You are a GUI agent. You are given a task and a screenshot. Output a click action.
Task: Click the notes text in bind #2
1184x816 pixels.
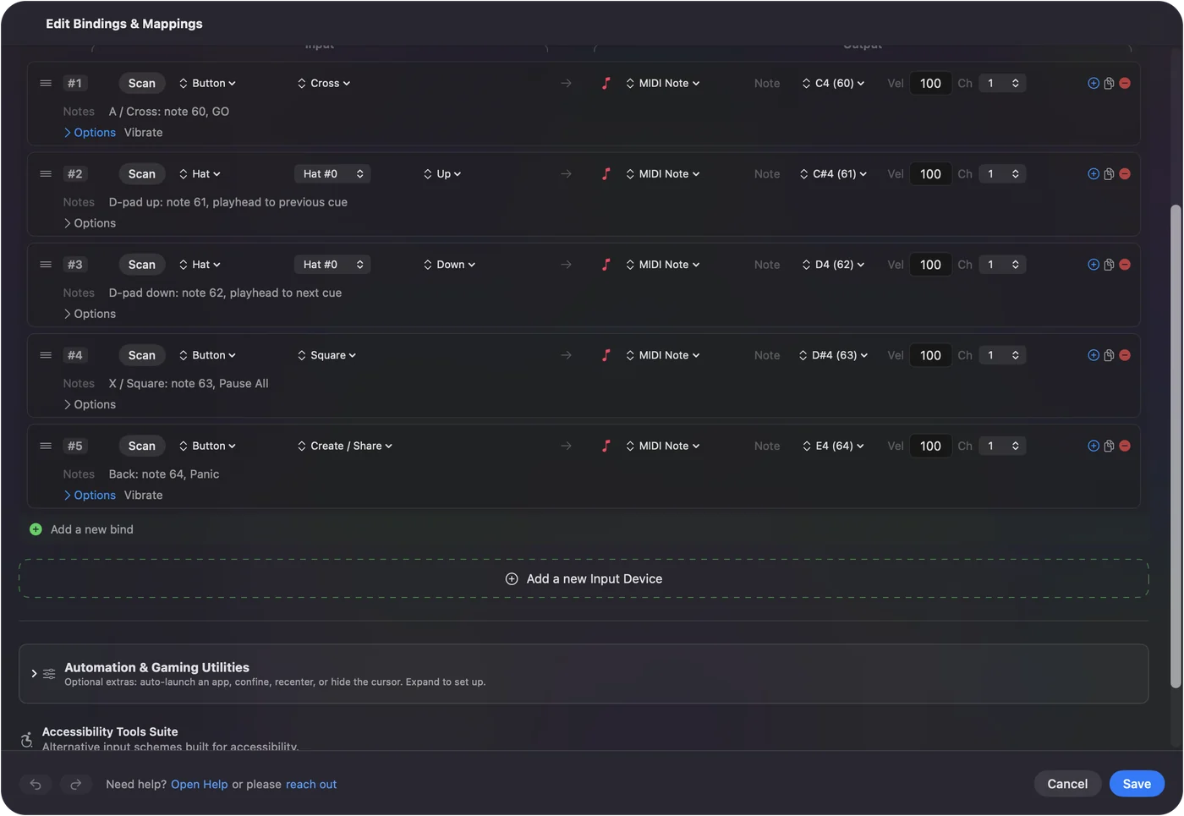coord(228,202)
